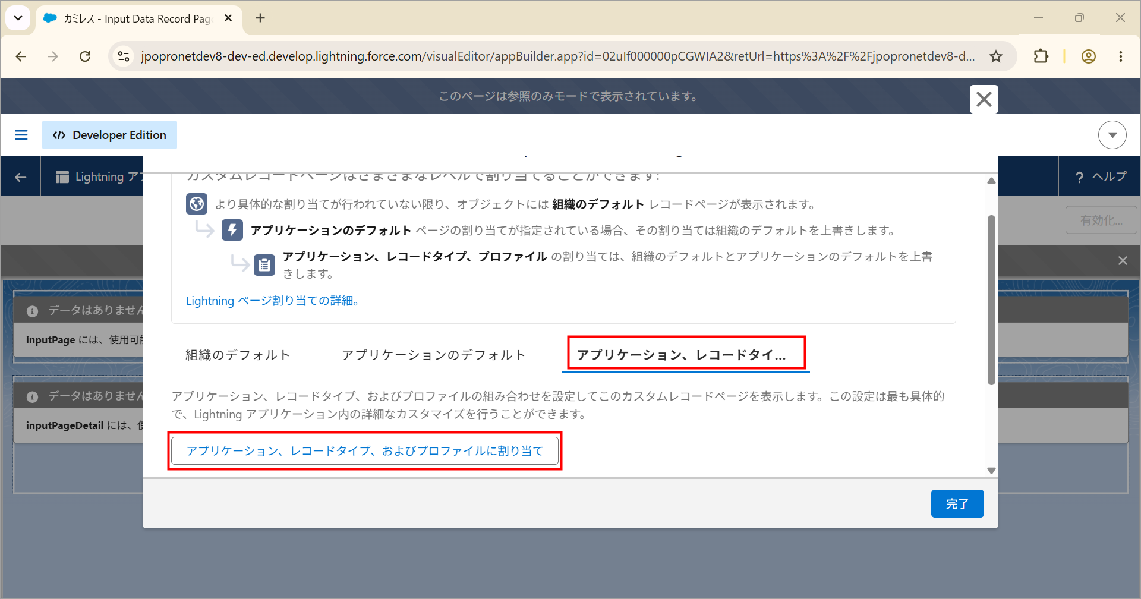Switch to アプリケーションのデフォルト tab
This screenshot has width=1141, height=599.
coord(434,355)
